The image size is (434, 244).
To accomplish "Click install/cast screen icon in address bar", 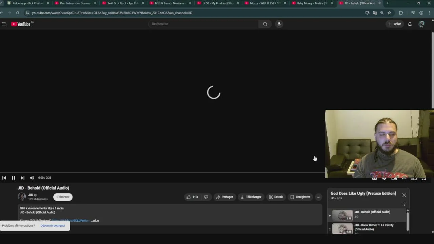I will (367, 13).
